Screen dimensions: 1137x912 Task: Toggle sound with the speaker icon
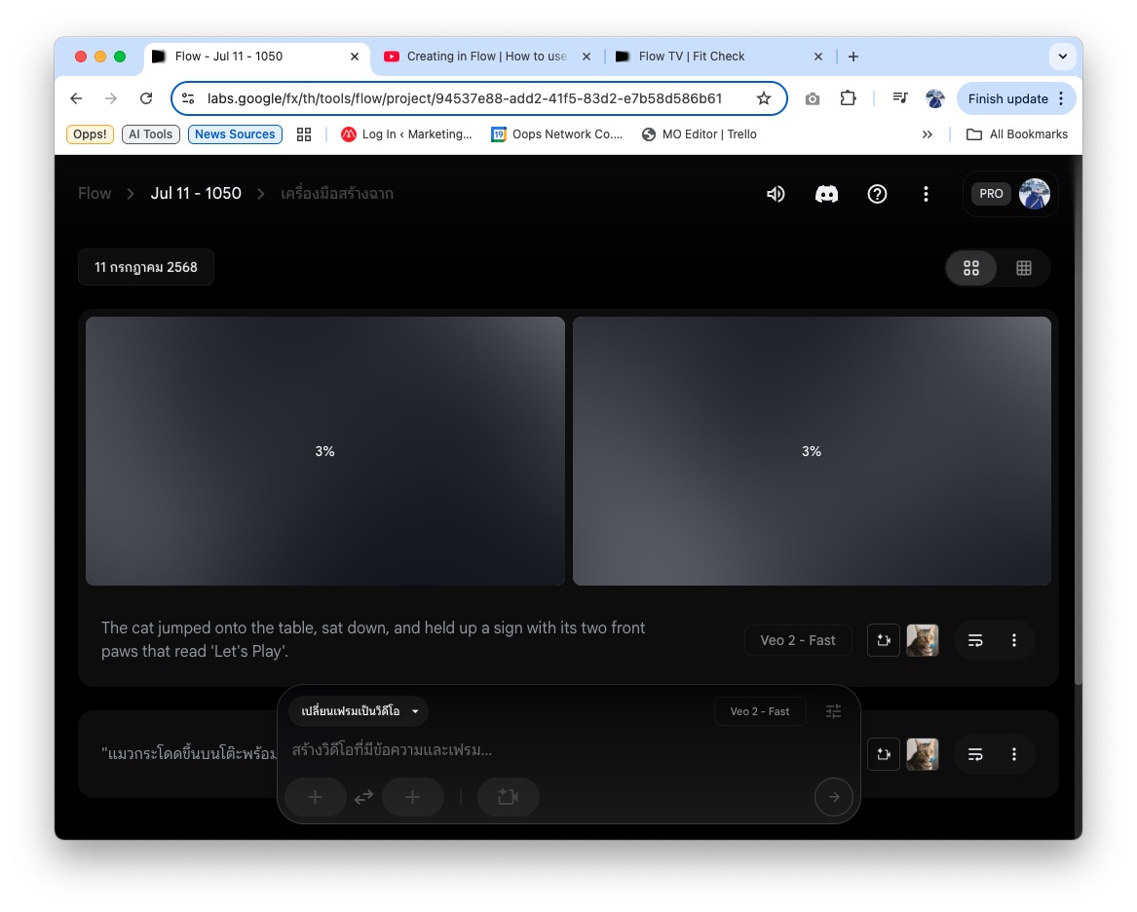[x=776, y=194]
